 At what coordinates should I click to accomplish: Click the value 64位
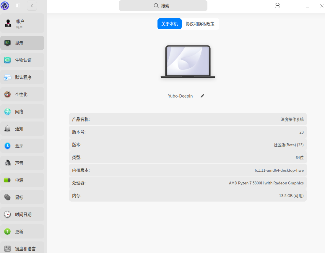(x=300, y=158)
